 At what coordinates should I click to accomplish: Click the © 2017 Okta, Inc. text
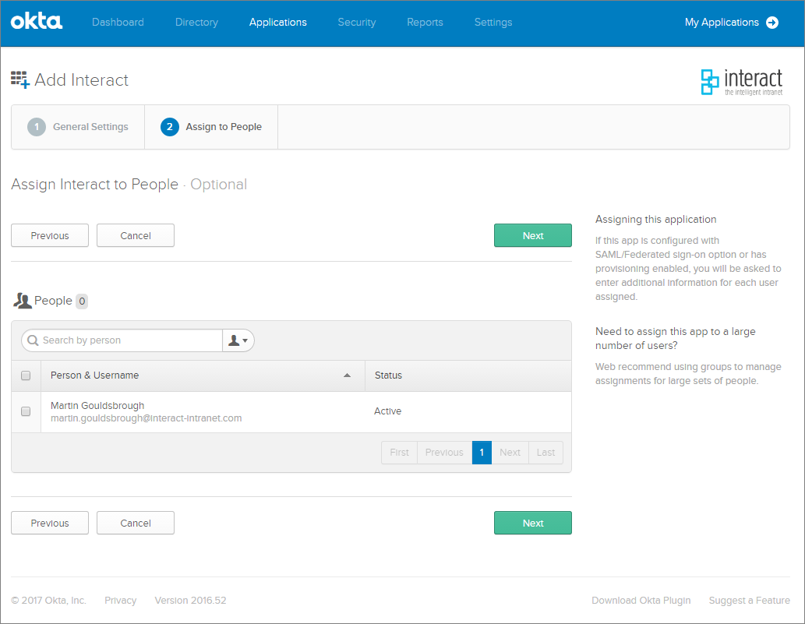coord(49,601)
